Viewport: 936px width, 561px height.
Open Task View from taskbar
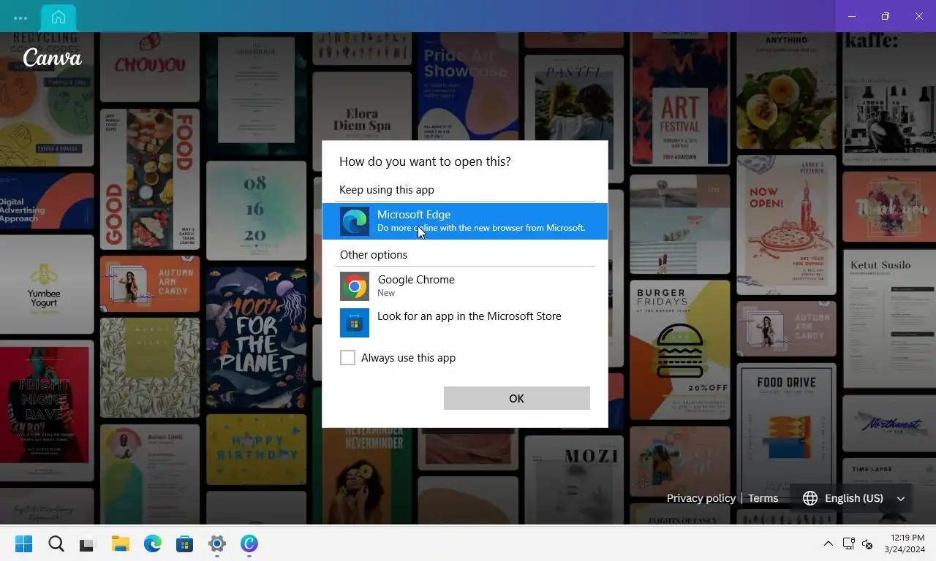tap(88, 543)
